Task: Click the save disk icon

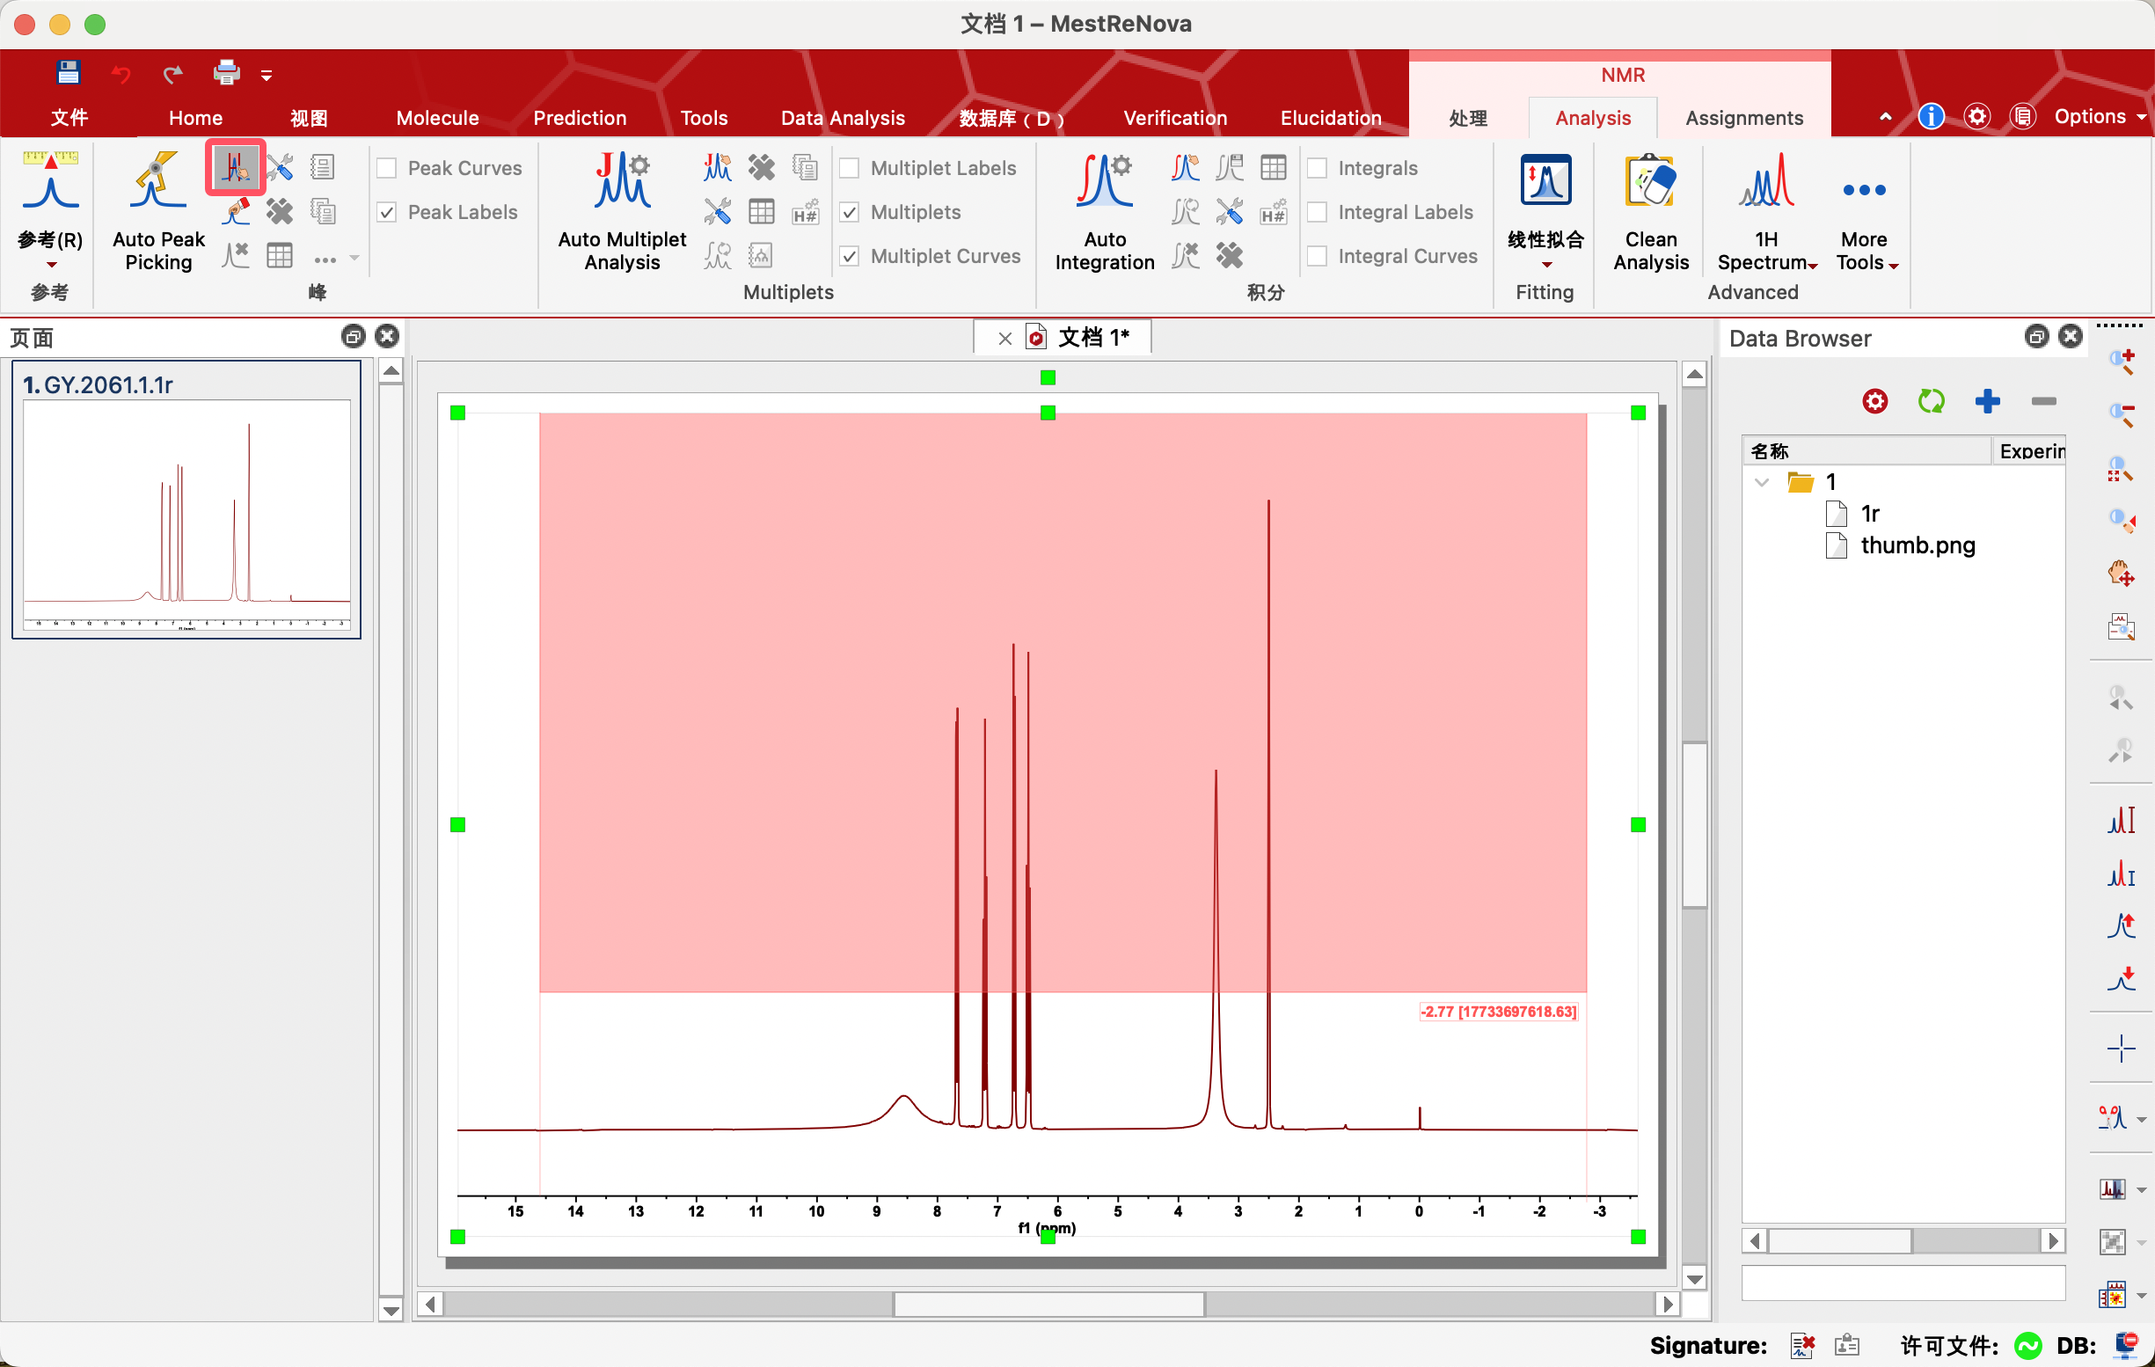Action: point(68,72)
